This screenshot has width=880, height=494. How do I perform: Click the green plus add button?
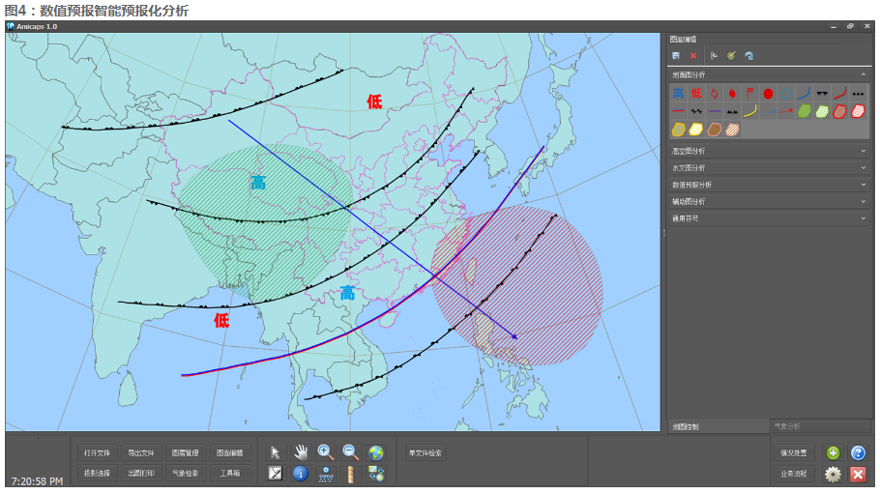[833, 452]
